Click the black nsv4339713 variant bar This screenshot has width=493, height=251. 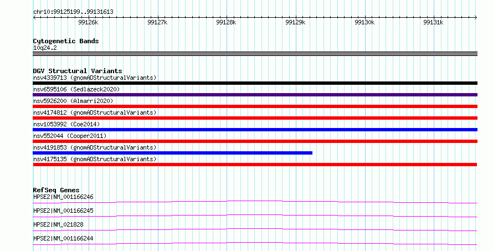click(x=255, y=83)
